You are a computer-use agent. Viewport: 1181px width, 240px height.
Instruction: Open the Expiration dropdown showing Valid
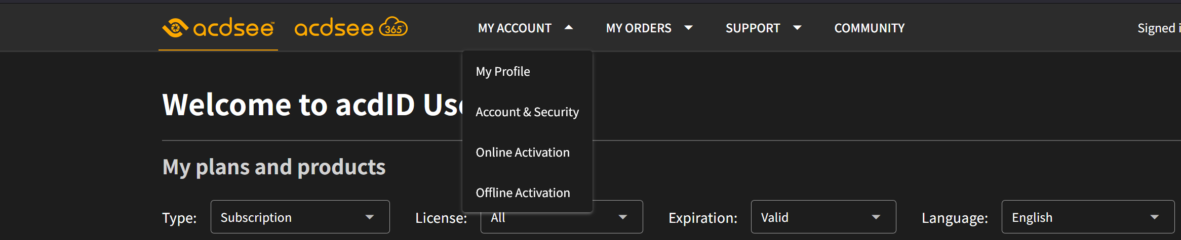[x=823, y=217]
